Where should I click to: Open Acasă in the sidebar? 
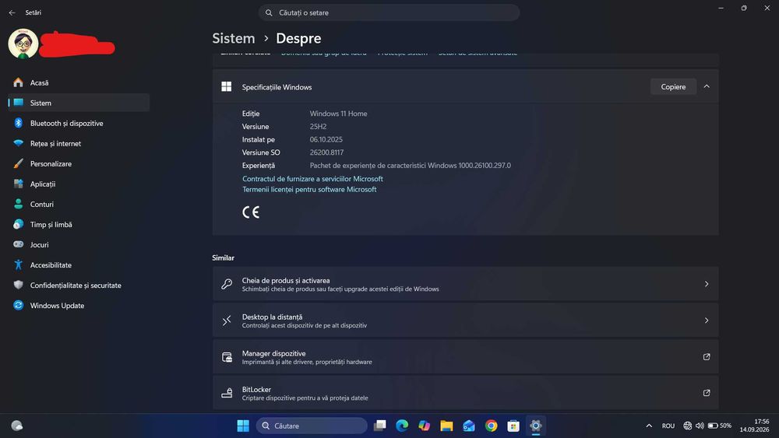tap(78, 82)
